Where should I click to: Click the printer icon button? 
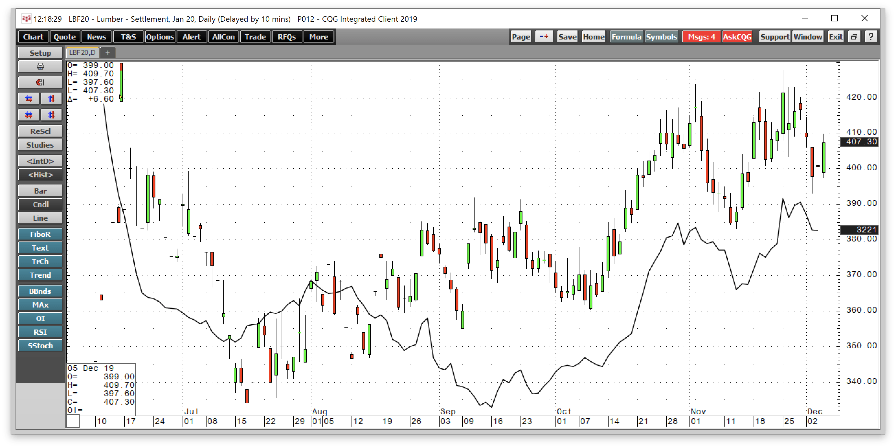(40, 66)
